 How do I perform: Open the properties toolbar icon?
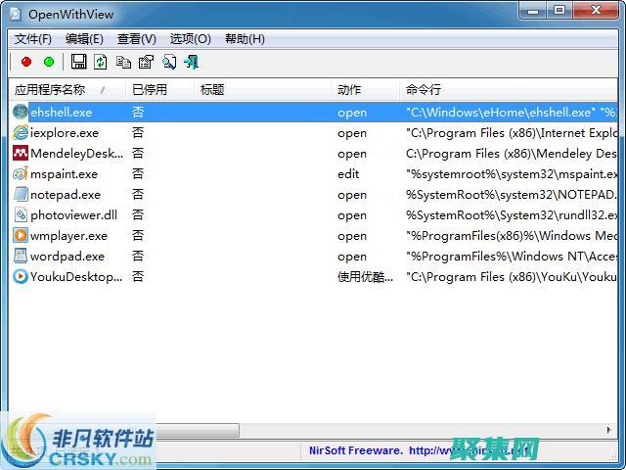tap(146, 62)
